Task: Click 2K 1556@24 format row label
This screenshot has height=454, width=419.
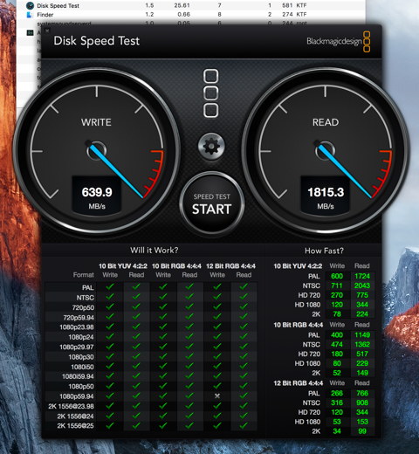Action: [x=76, y=416]
